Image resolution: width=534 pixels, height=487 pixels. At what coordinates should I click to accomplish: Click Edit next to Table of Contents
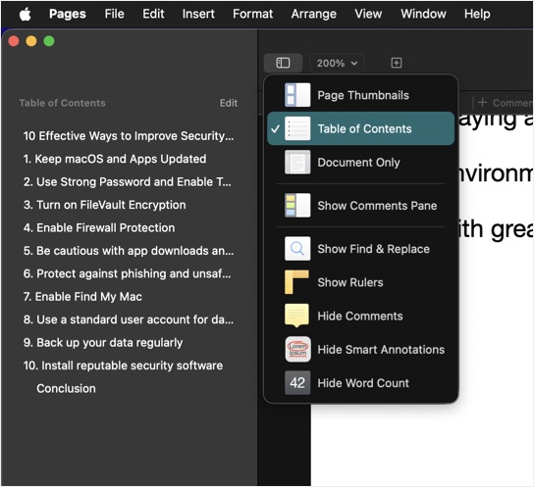[229, 103]
